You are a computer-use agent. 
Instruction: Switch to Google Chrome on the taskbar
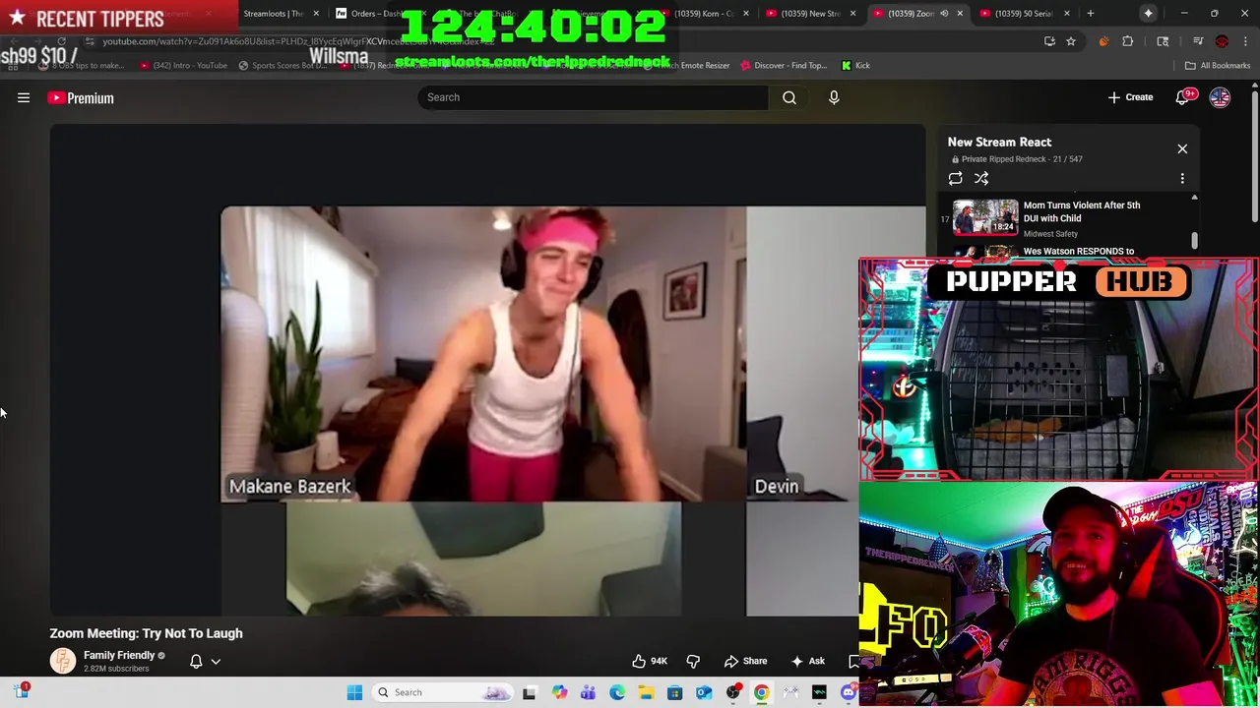click(761, 692)
